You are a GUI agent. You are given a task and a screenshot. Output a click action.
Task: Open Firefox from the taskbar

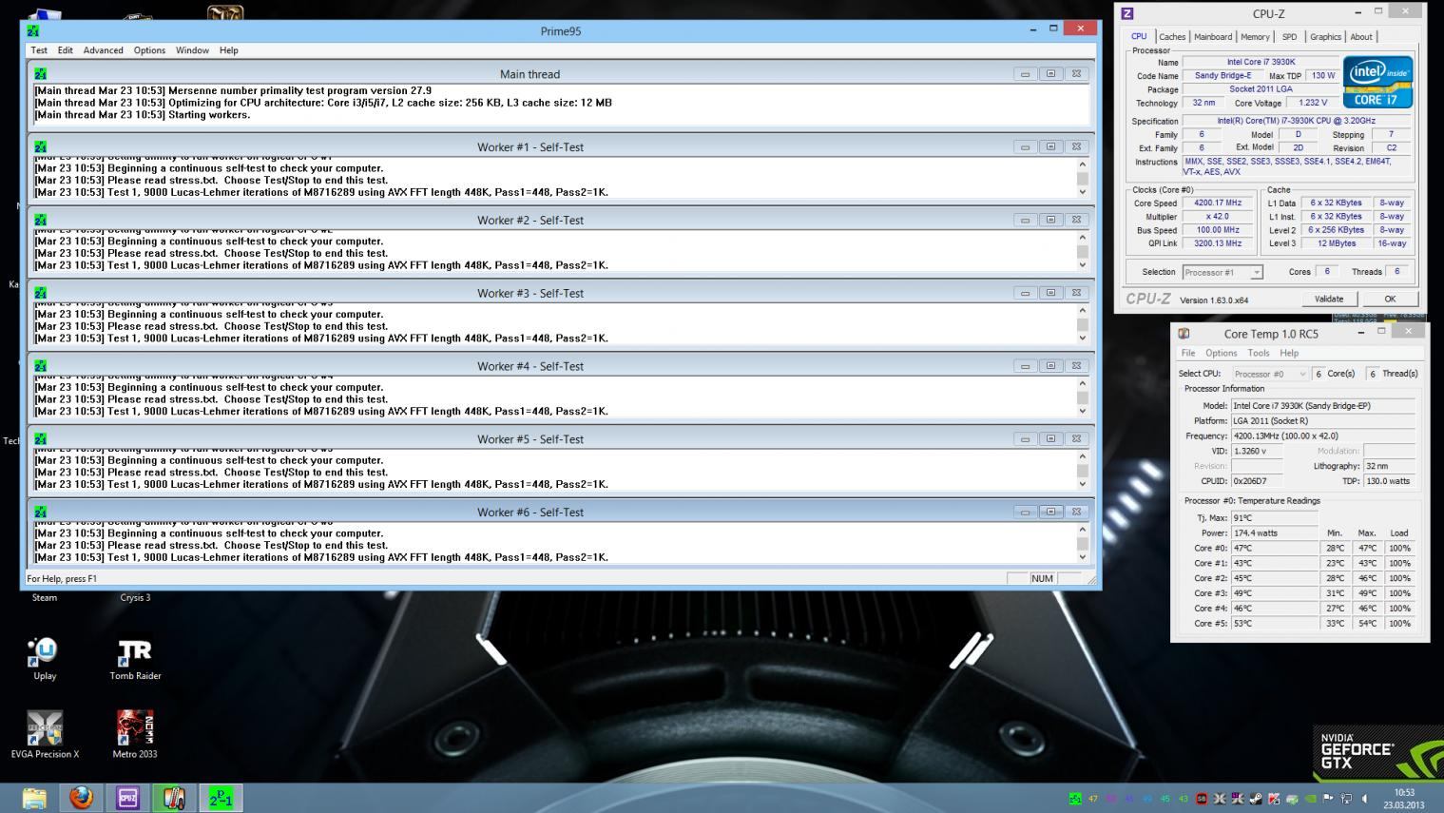tap(81, 798)
